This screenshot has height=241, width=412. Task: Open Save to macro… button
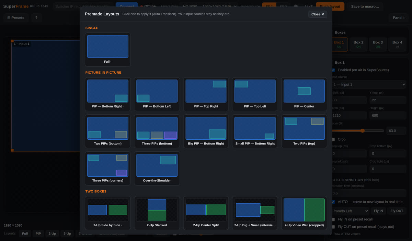point(365,6)
